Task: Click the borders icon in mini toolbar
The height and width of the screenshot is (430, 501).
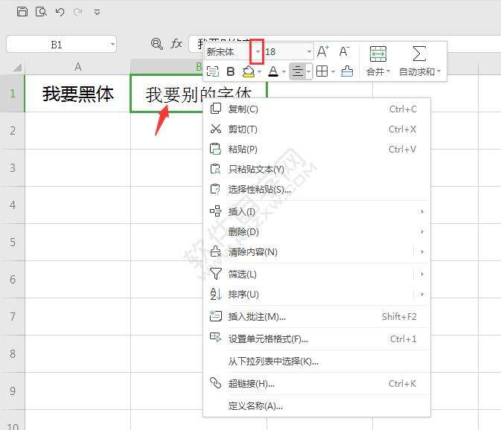Action: click(x=322, y=71)
